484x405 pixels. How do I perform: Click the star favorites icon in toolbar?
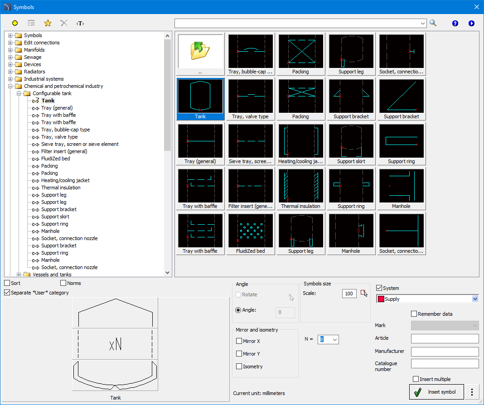tap(48, 23)
